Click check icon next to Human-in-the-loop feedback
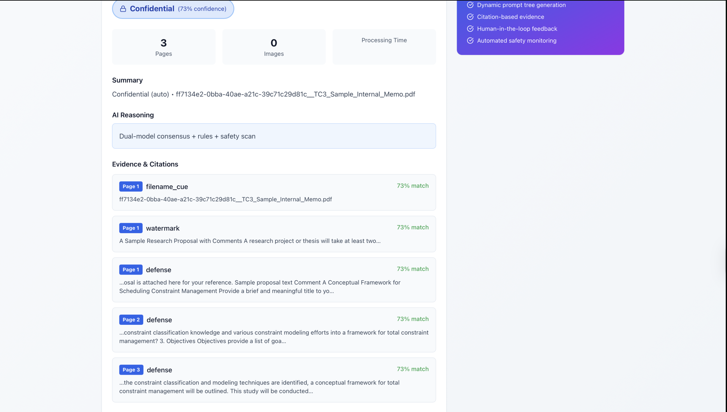 470,29
